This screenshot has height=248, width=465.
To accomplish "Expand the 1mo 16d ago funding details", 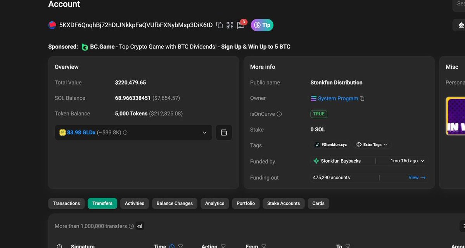I will point(408,161).
